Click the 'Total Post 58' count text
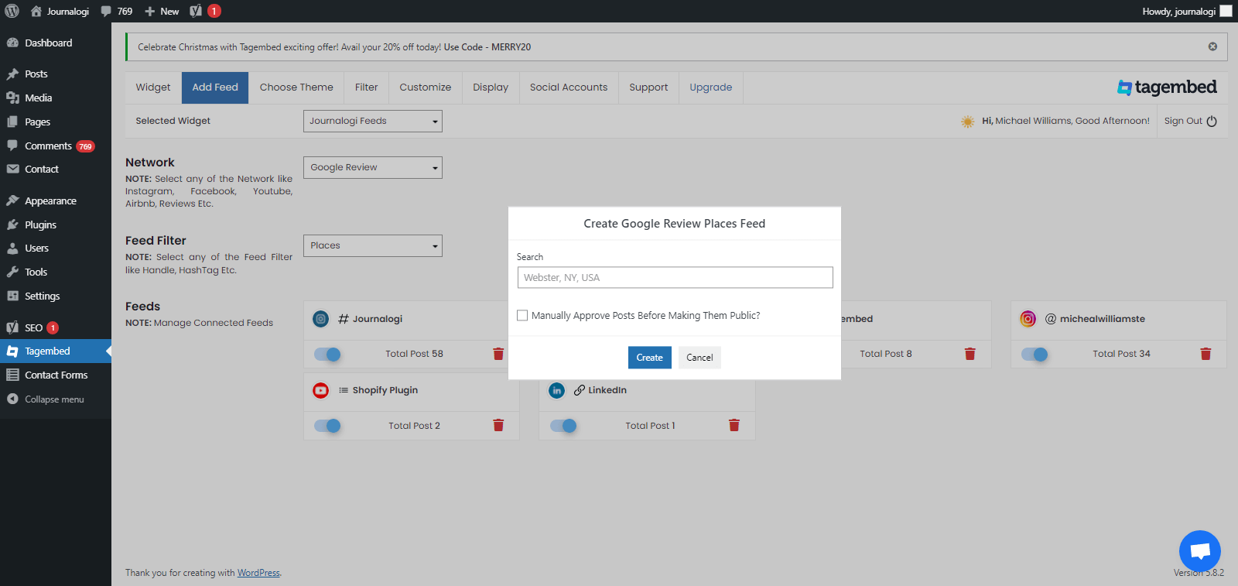Viewport: 1238px width, 586px height. (x=414, y=354)
